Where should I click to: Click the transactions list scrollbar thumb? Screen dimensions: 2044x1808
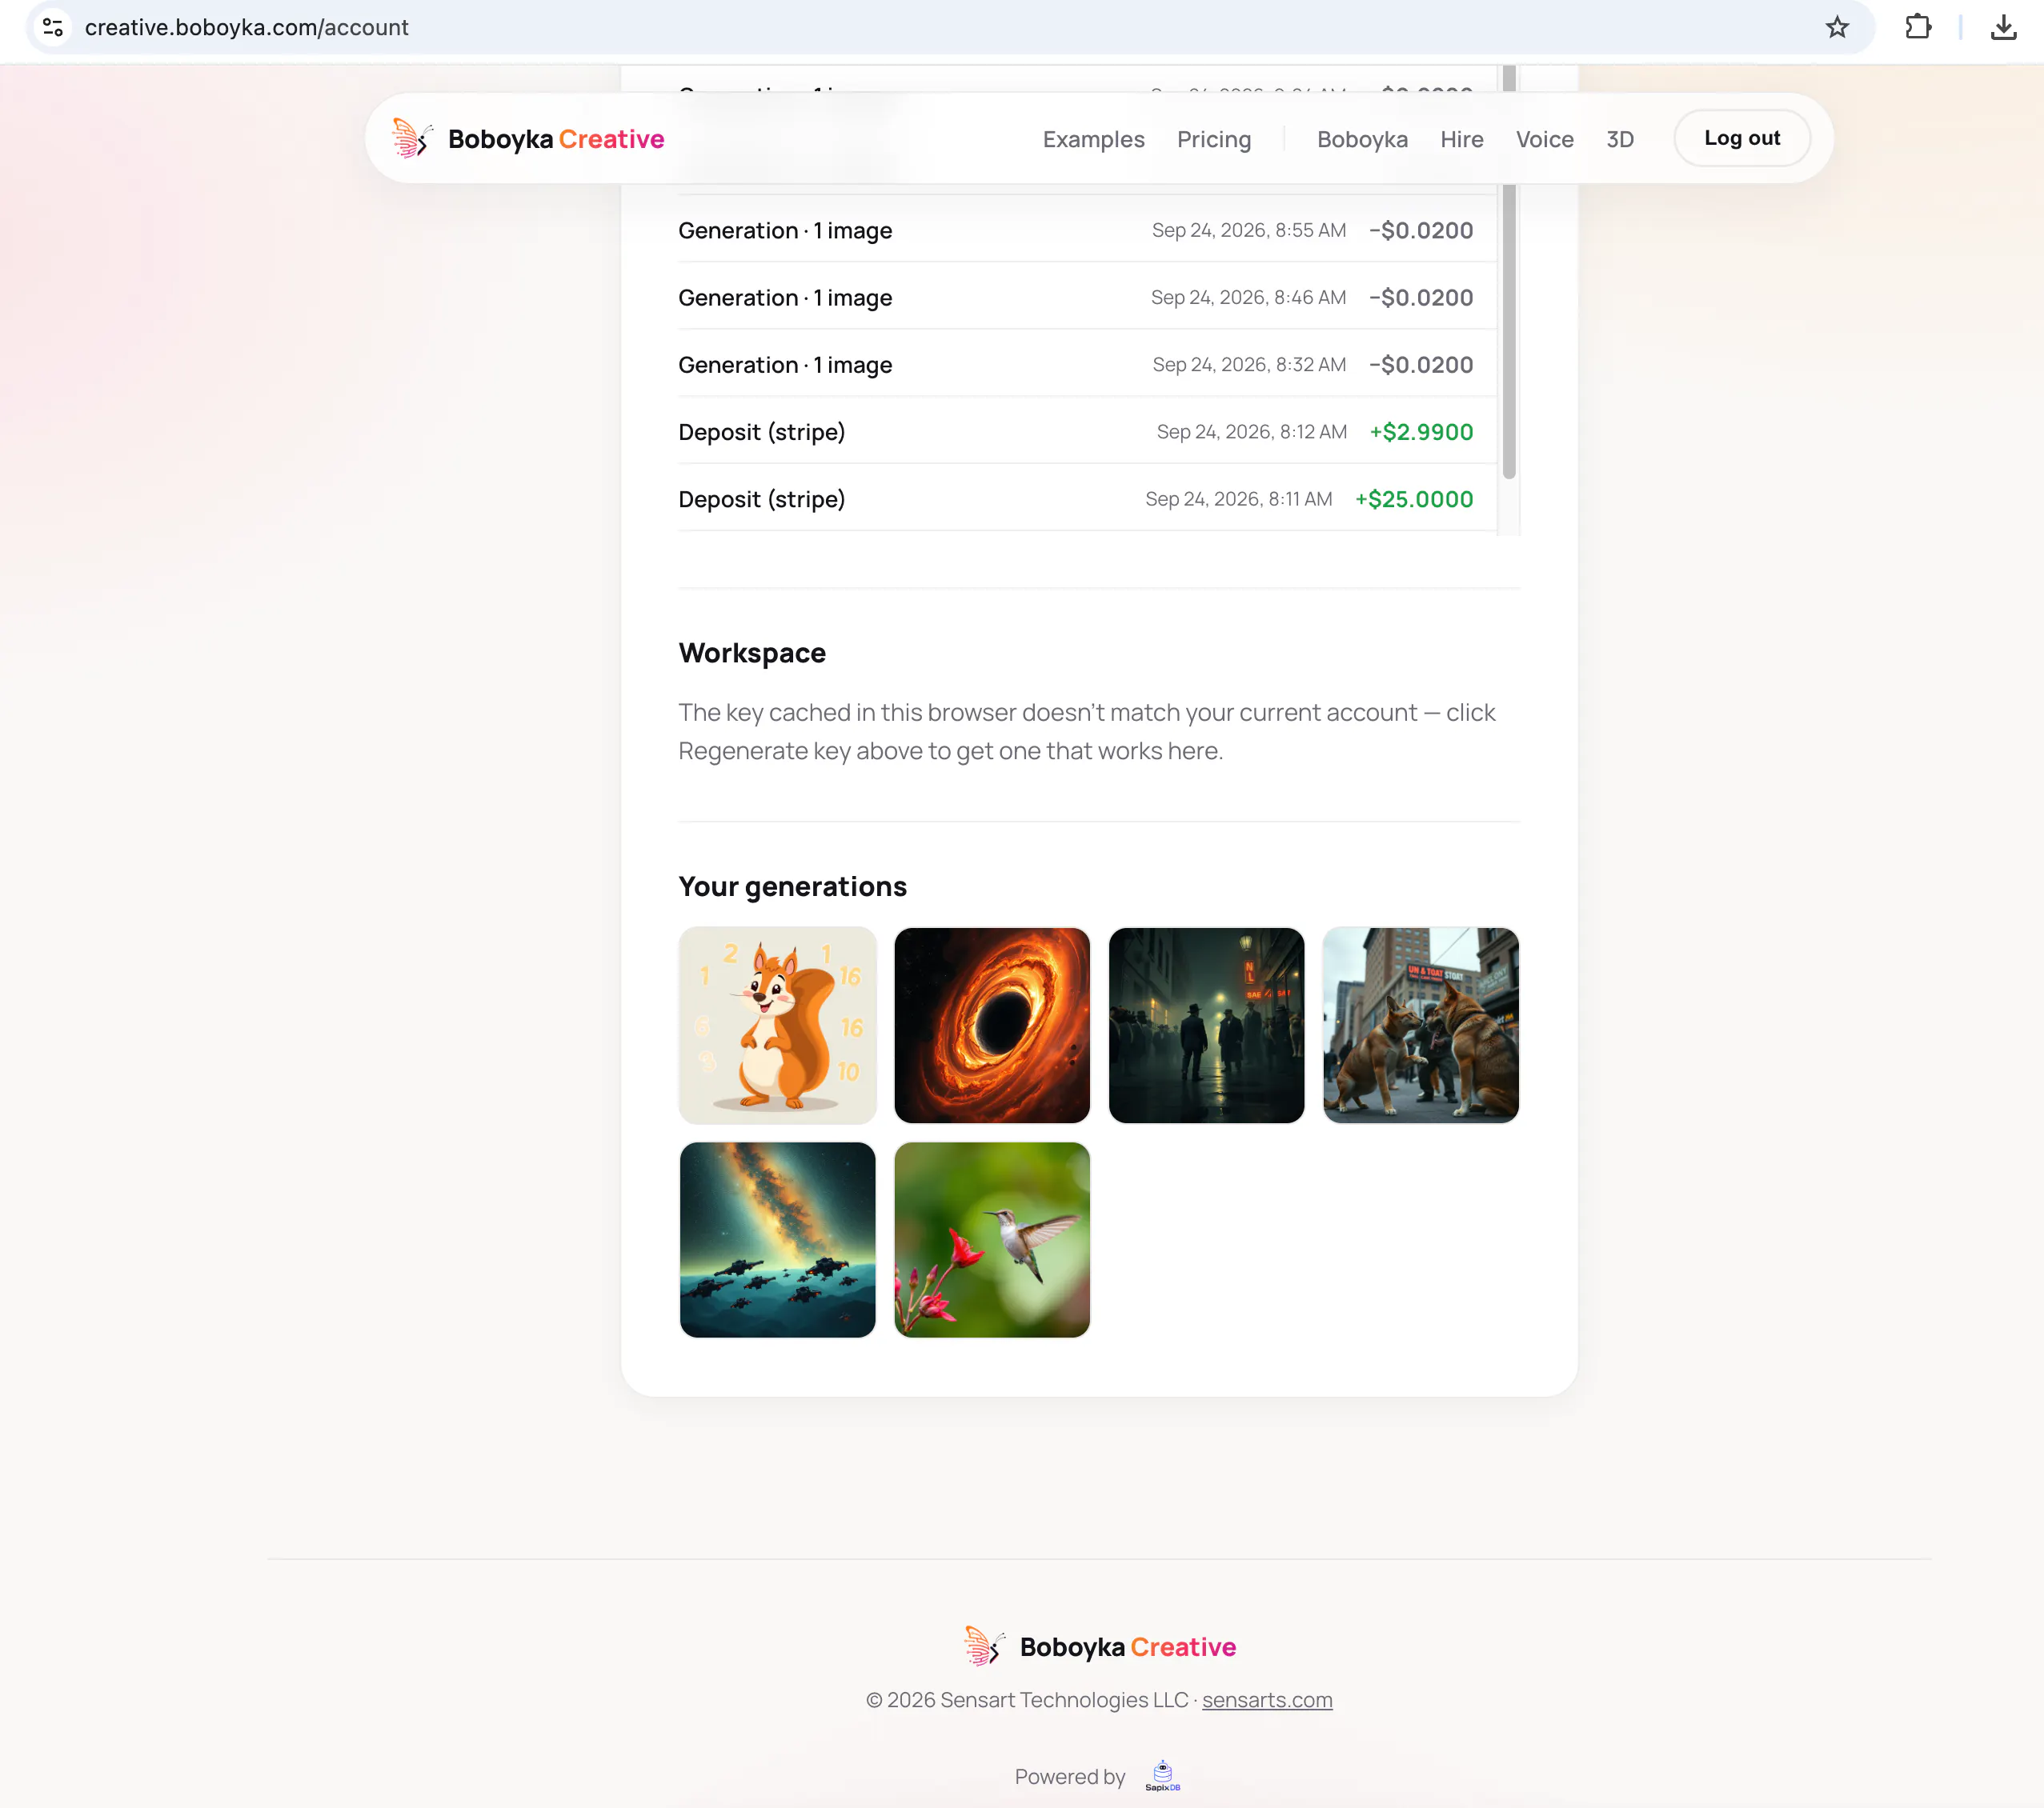coord(1509,272)
